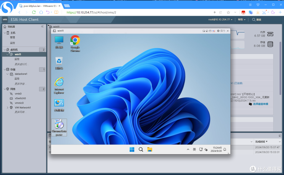The height and width of the screenshot is (175, 284).
Task: Open reader mode book icon
Action: click(x=56, y=12)
